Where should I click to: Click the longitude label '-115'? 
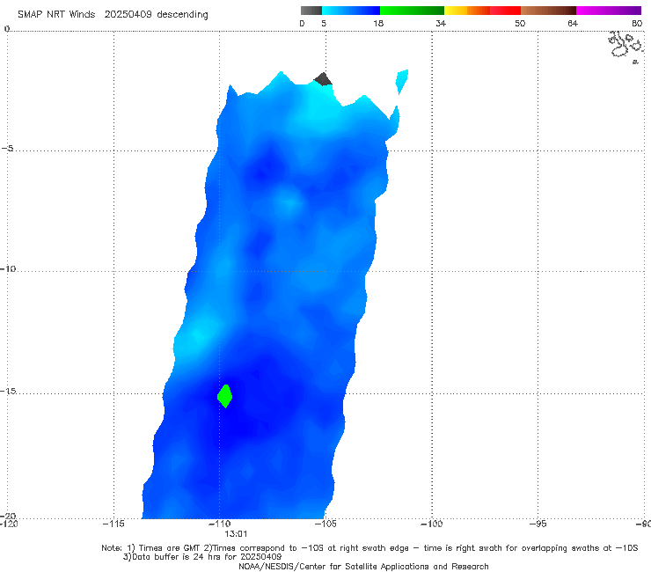click(x=113, y=524)
